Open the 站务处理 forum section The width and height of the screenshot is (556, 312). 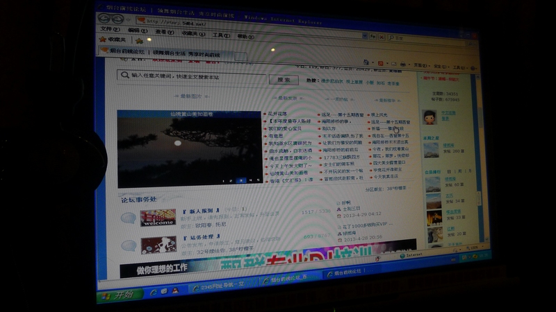point(201,237)
